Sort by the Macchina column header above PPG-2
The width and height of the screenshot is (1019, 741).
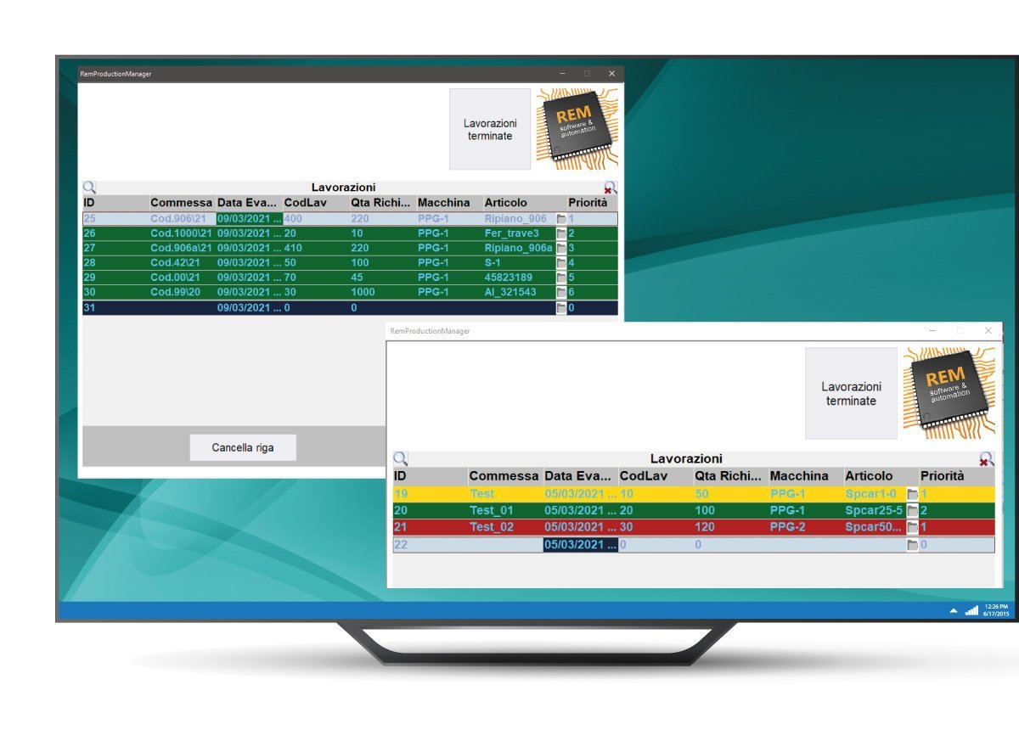(x=799, y=476)
